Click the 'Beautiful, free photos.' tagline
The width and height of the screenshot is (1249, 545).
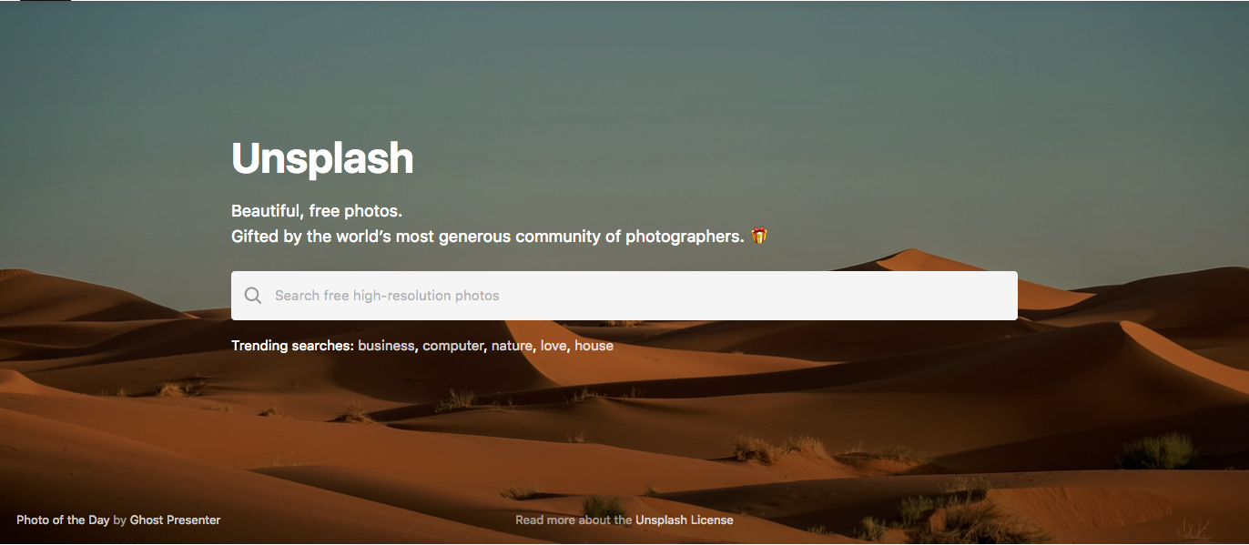pyautogui.click(x=317, y=211)
